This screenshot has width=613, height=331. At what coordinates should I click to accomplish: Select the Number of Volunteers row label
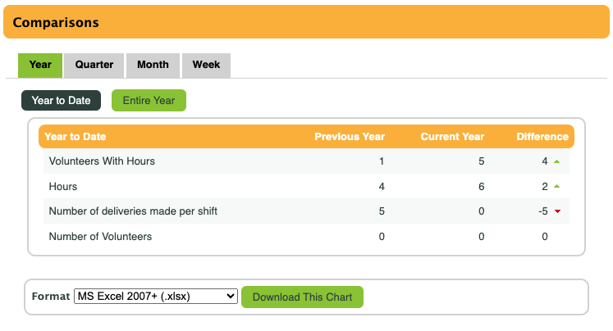[x=100, y=237]
